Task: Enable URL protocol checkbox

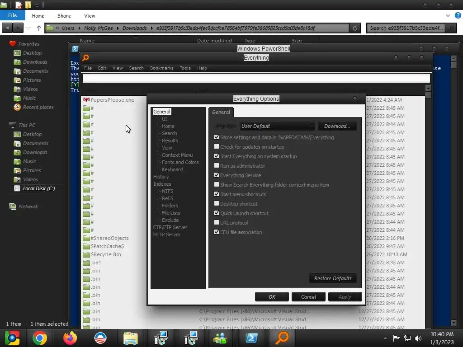Action: pos(217,222)
